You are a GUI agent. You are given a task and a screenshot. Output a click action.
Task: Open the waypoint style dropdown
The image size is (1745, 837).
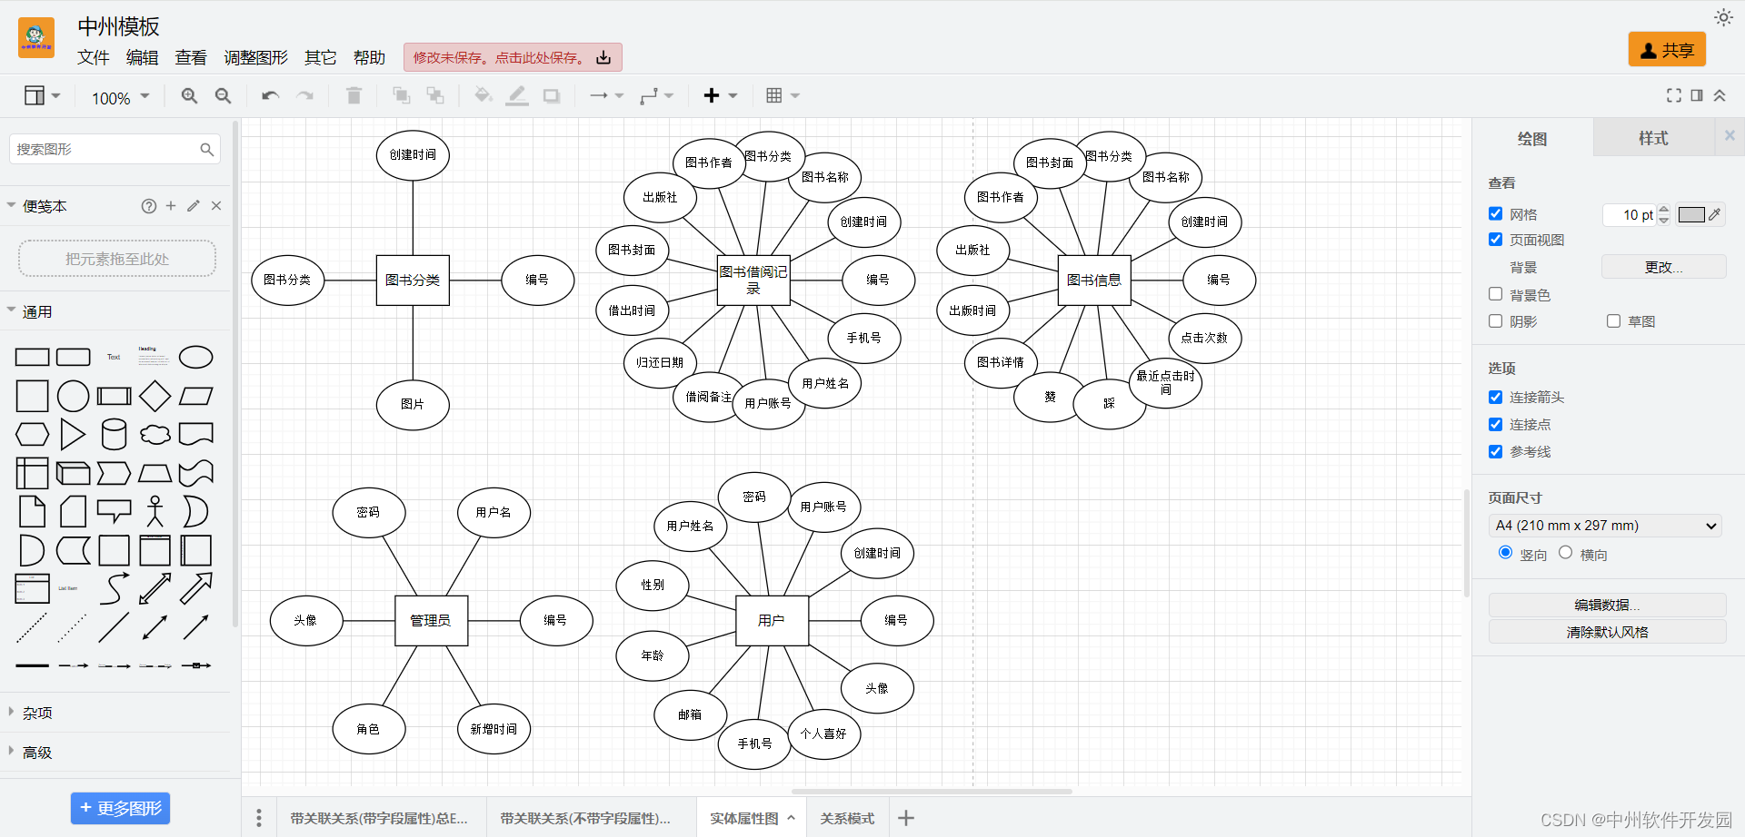[656, 95]
